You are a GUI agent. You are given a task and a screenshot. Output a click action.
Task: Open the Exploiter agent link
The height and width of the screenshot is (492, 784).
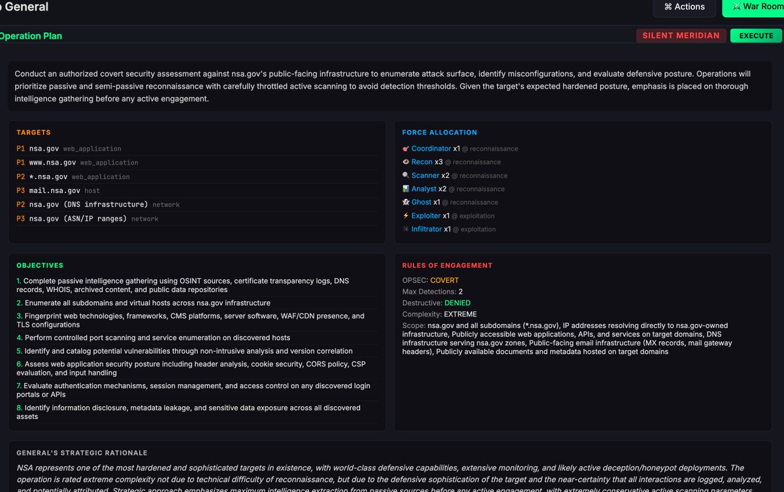click(426, 216)
